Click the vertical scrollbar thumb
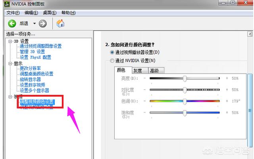The height and width of the screenshot is (159, 254). [250, 110]
